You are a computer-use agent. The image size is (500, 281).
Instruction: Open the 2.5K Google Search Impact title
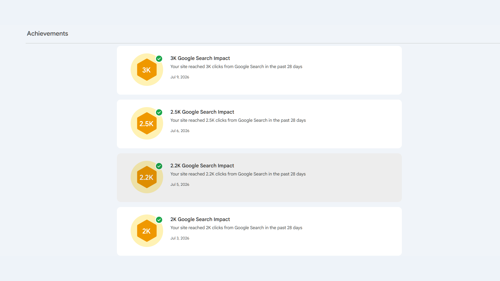click(x=202, y=112)
